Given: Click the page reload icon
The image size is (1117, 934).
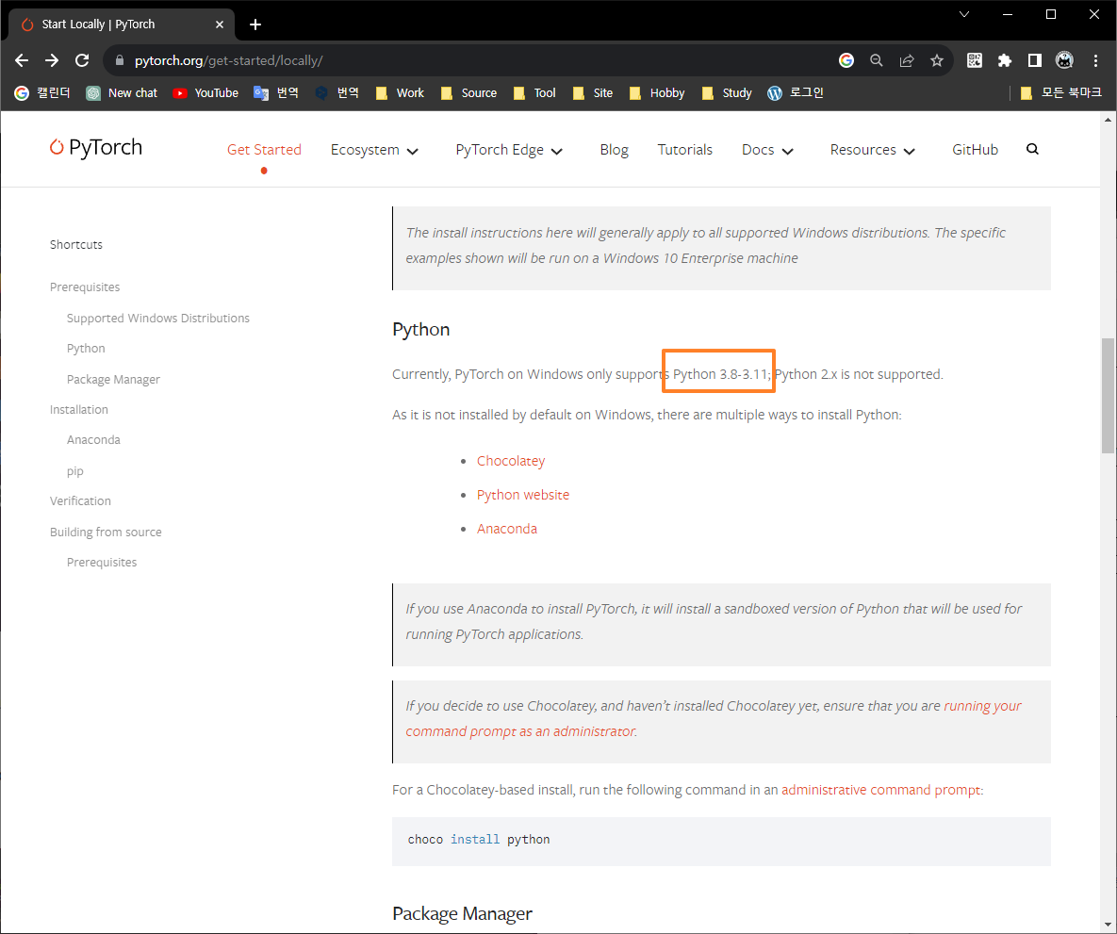Looking at the screenshot, I should (81, 59).
